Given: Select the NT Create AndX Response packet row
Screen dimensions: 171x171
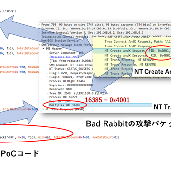Looking at the screenshot, I should (x=132, y=56).
